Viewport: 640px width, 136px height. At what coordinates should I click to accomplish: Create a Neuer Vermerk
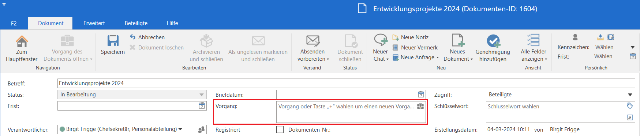(415, 47)
